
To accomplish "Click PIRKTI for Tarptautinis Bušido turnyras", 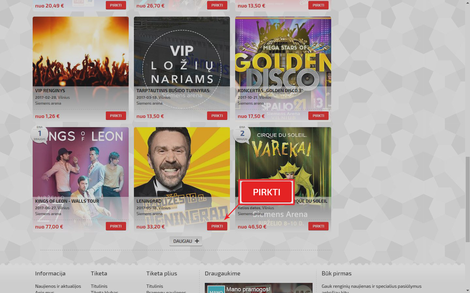I will pos(217,116).
